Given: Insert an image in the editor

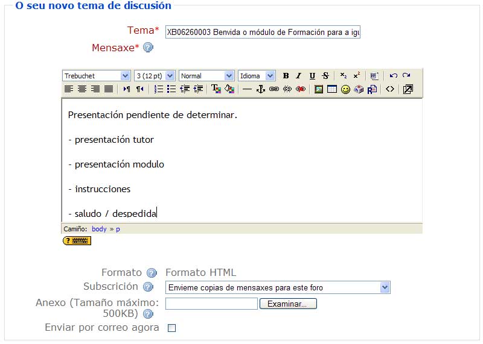Looking at the screenshot, I should [x=319, y=89].
